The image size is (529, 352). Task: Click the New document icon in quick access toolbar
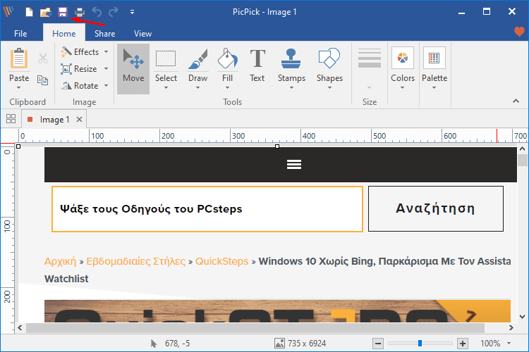30,12
